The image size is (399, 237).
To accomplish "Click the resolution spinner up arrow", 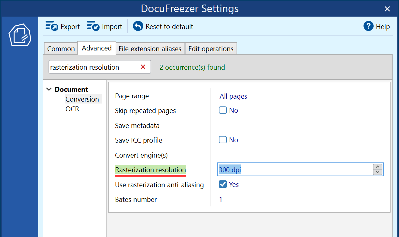I will [x=378, y=167].
